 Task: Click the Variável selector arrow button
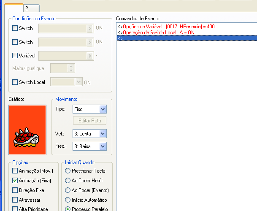[89, 56]
